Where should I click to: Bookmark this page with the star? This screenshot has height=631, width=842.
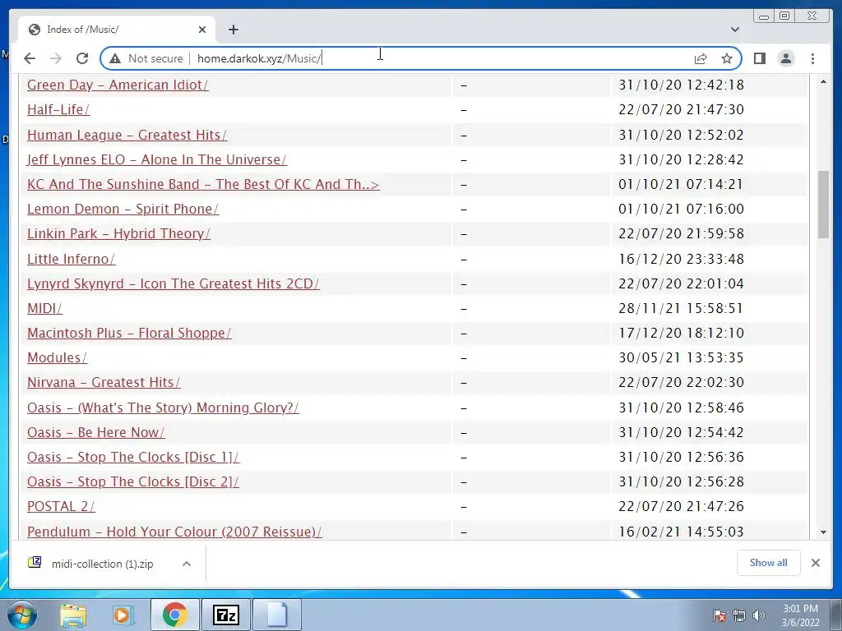pos(727,58)
